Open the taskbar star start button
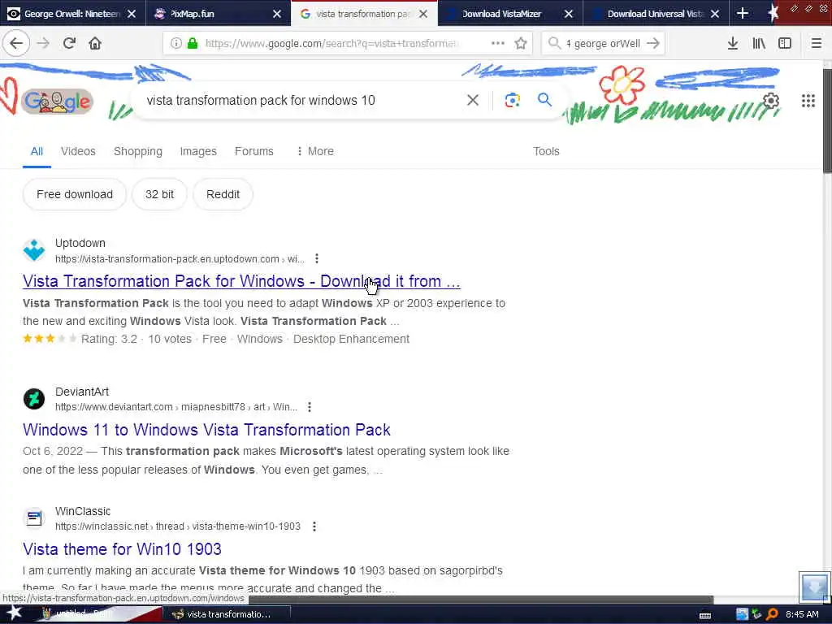The width and height of the screenshot is (832, 624). pos(13,613)
